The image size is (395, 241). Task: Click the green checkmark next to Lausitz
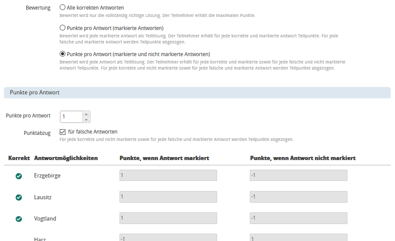(19, 197)
